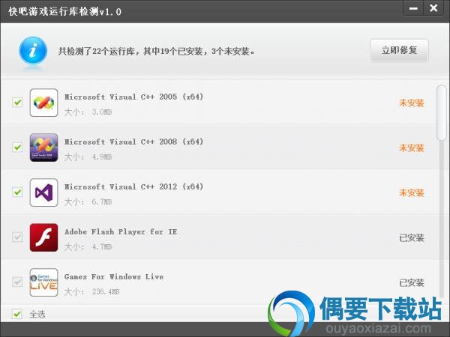This screenshot has width=450, height=337.
Task: Click the detection summary text about 22个运行库
Action: 157,51
